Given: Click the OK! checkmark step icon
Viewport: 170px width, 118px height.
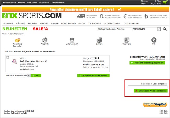Looking at the screenshot, I should [154, 40].
